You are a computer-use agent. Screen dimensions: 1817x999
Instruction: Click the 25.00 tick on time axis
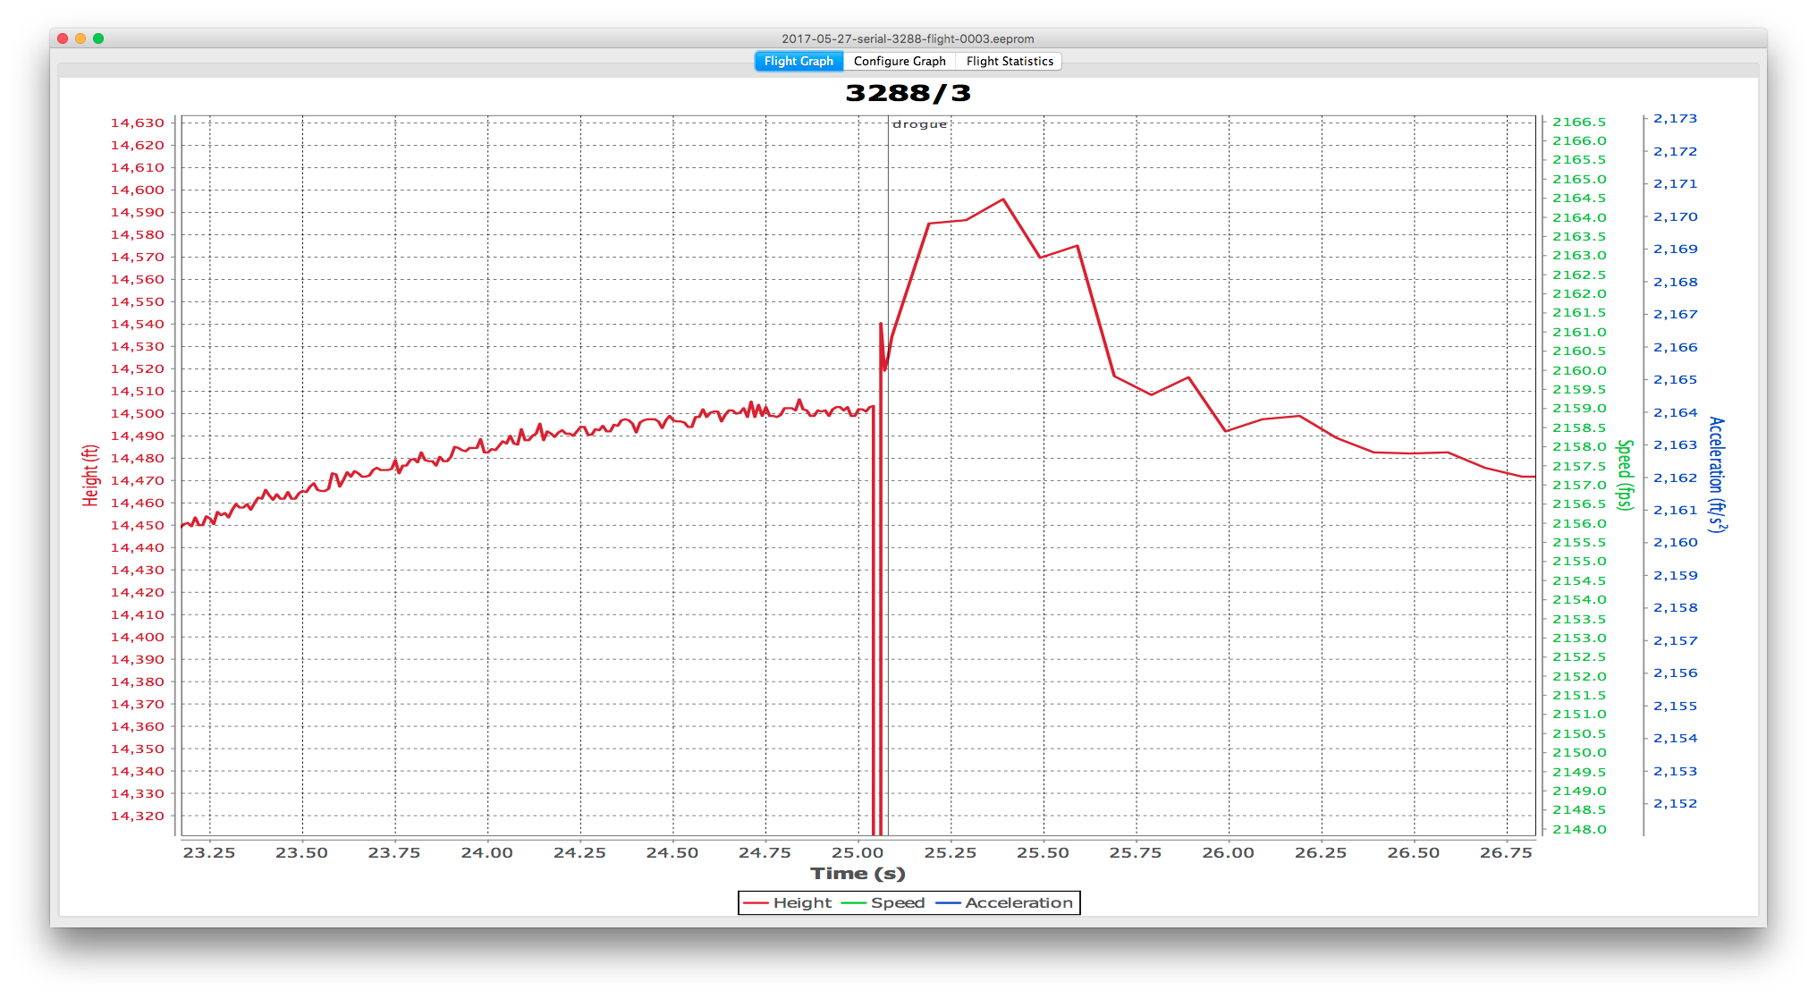click(x=858, y=853)
